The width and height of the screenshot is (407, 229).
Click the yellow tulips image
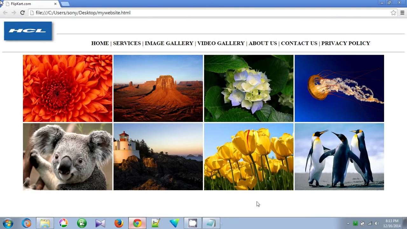pos(249,157)
